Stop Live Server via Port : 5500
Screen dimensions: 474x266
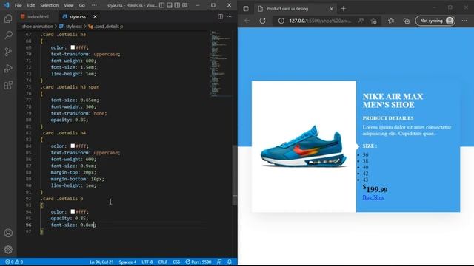pyautogui.click(x=198, y=262)
